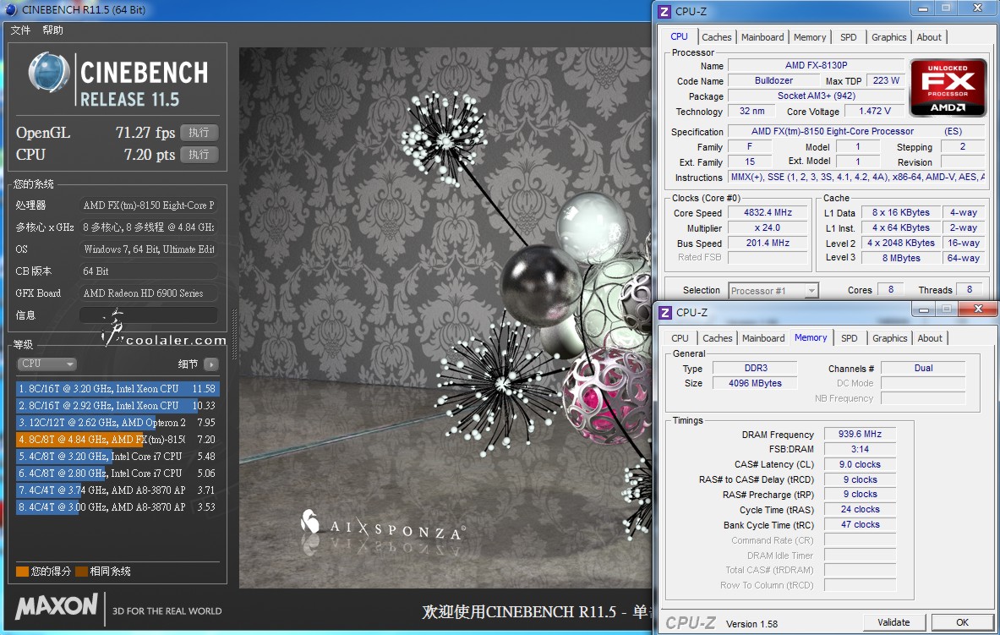Screen dimensions: 1000x635
Task: Select Memory tab in lower CPU-Z
Action: tap(811, 337)
